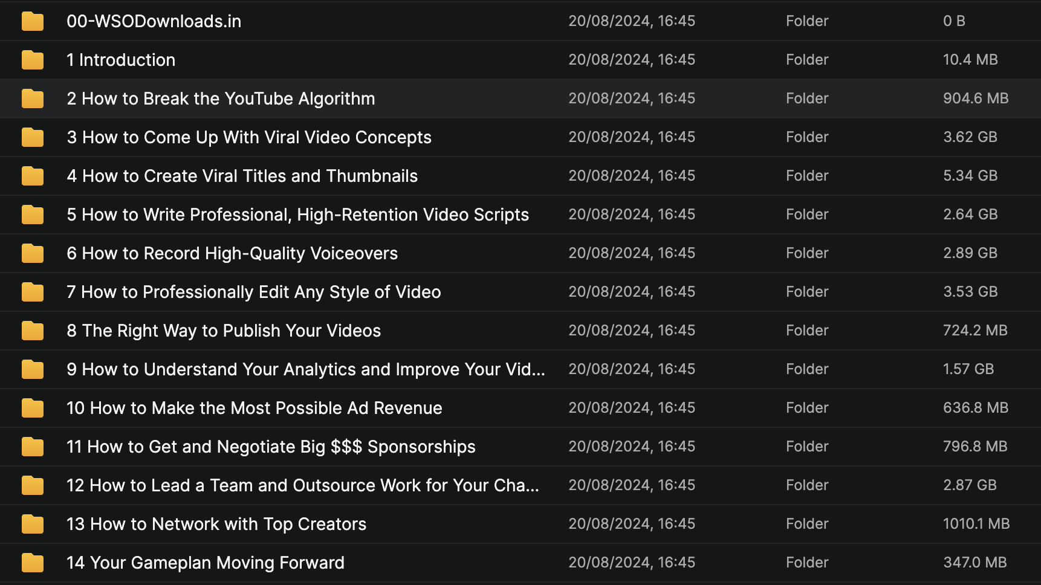
Task: Select folder icon beside High-Retention Video Scripts
Action: (33, 215)
